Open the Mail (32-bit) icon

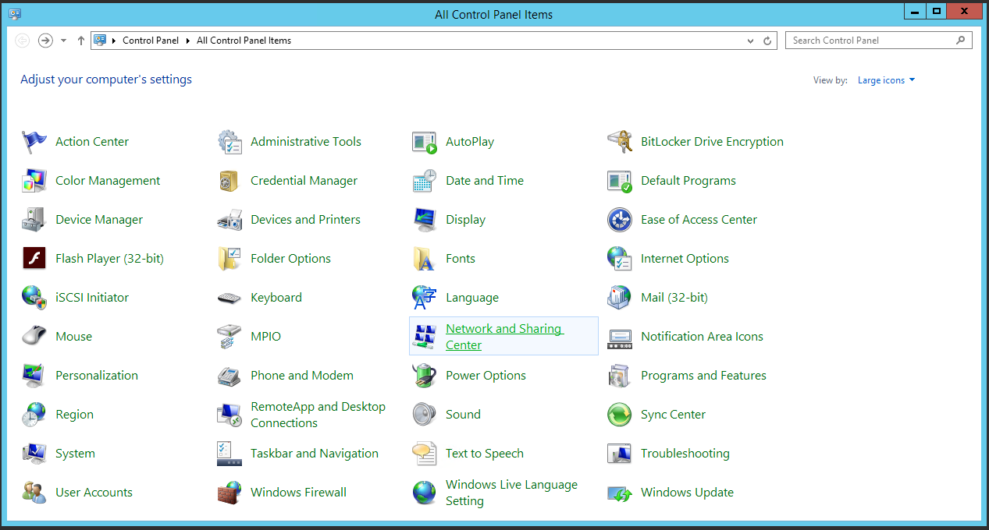point(620,298)
